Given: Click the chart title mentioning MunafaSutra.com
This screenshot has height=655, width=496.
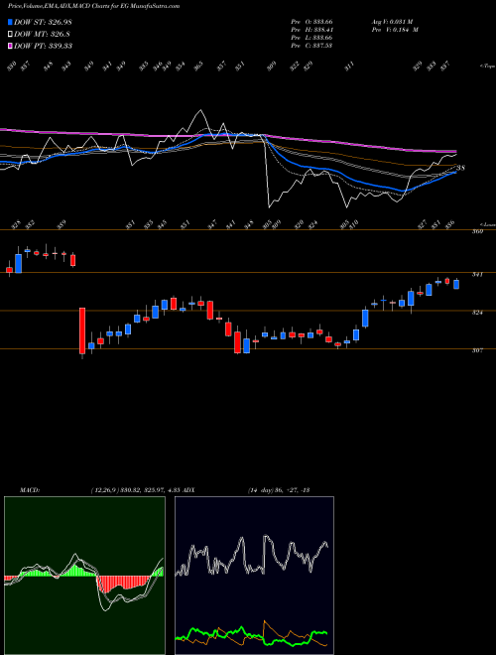Looking at the screenshot, I should (x=93, y=7).
